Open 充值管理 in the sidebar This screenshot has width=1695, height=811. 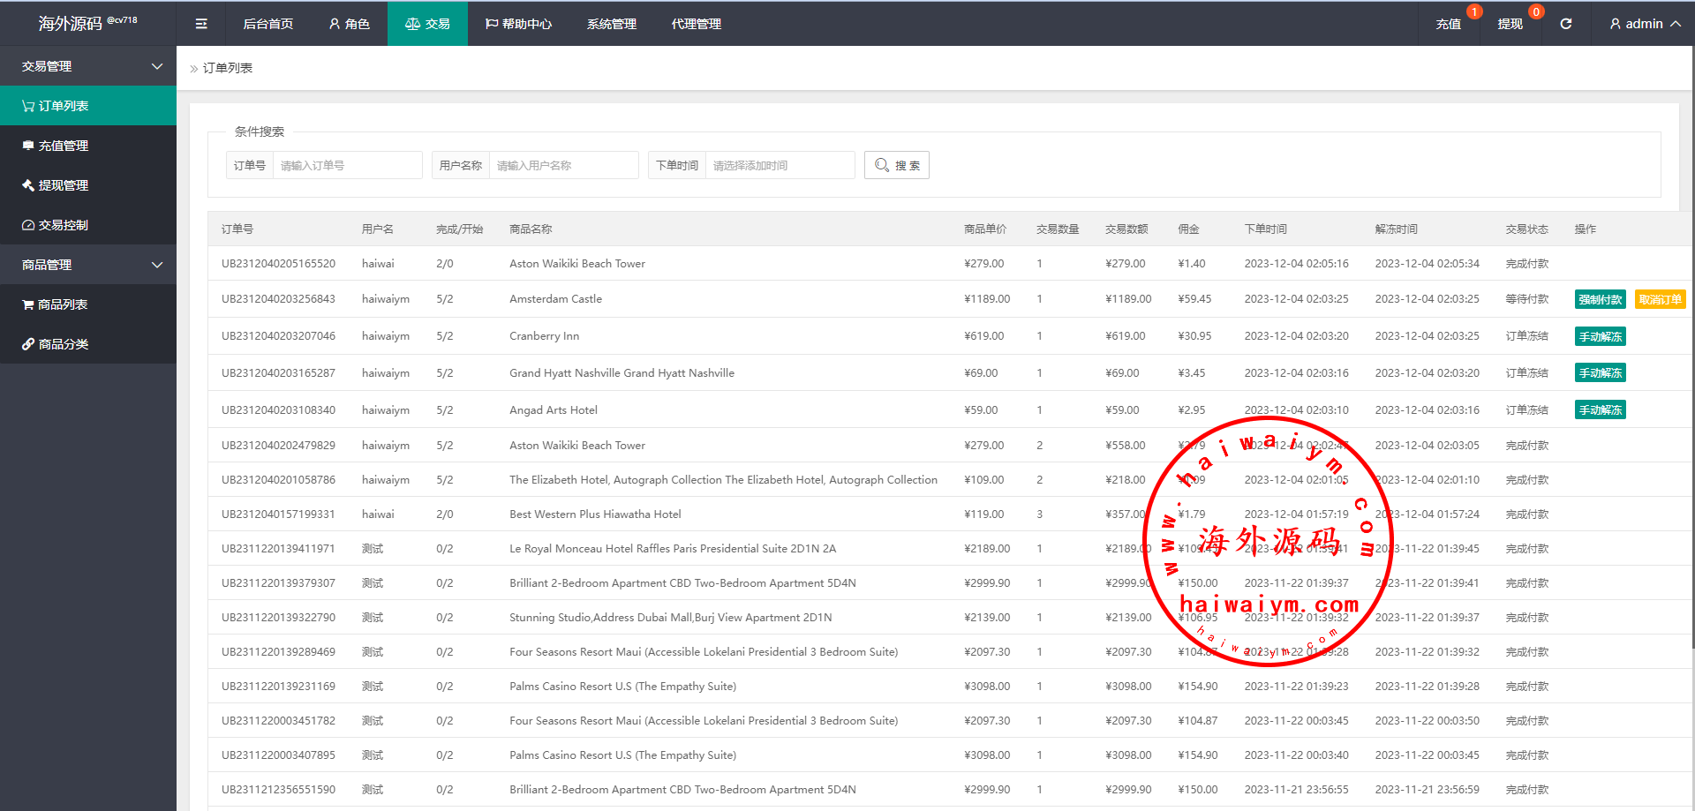point(63,146)
